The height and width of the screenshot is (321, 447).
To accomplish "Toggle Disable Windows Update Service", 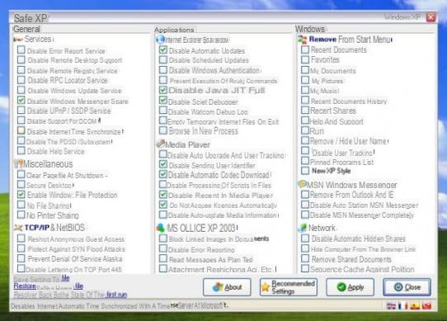I will (21, 90).
